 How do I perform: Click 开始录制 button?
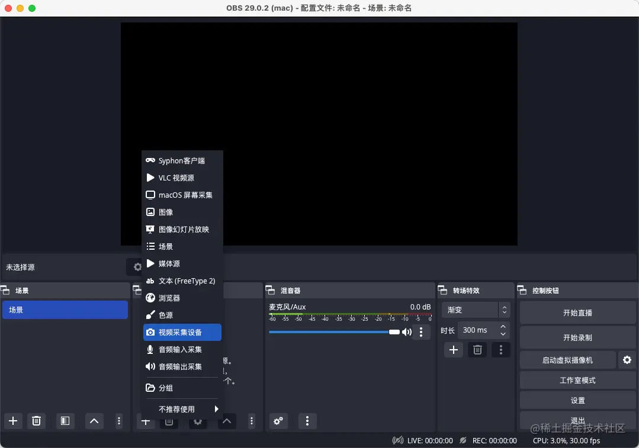tap(577, 337)
